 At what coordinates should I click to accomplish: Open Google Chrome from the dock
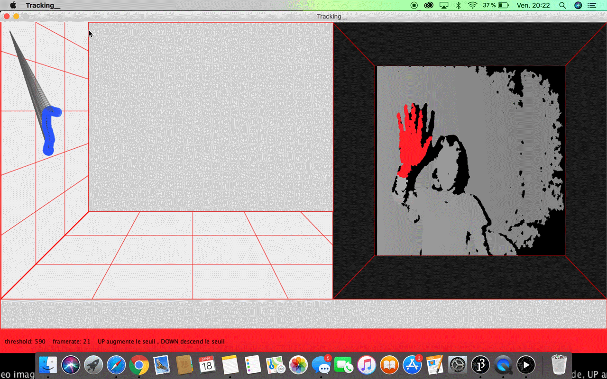click(x=139, y=365)
